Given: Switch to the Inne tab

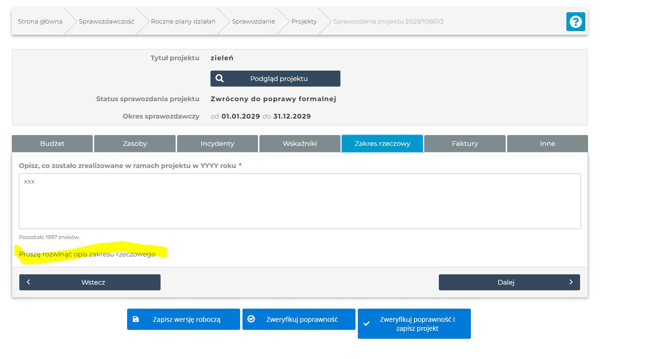Looking at the screenshot, I should [x=547, y=144].
